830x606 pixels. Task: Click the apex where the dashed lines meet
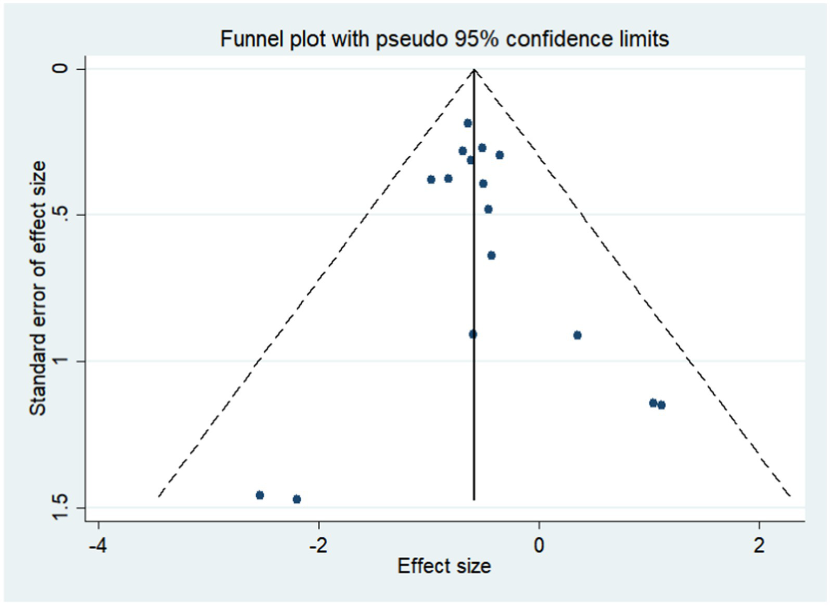coord(474,69)
